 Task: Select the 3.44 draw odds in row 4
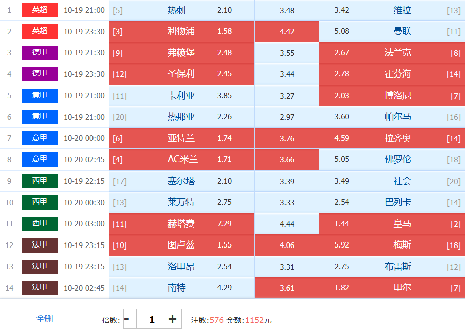pyautogui.click(x=287, y=74)
